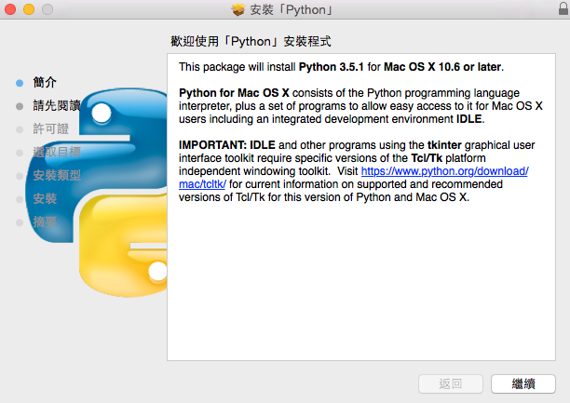570x403 pixels.
Task: Open the python.org/download link
Action: coord(445,171)
